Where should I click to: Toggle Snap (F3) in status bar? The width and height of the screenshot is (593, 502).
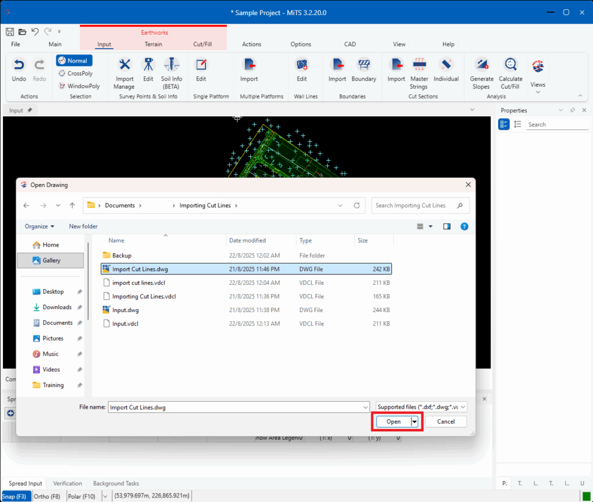coord(14,496)
